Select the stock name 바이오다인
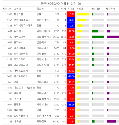This screenshot has width=119, height=125. [x=20, y=37]
